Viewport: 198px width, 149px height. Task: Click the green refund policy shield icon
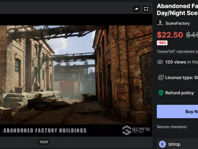(x=161, y=93)
